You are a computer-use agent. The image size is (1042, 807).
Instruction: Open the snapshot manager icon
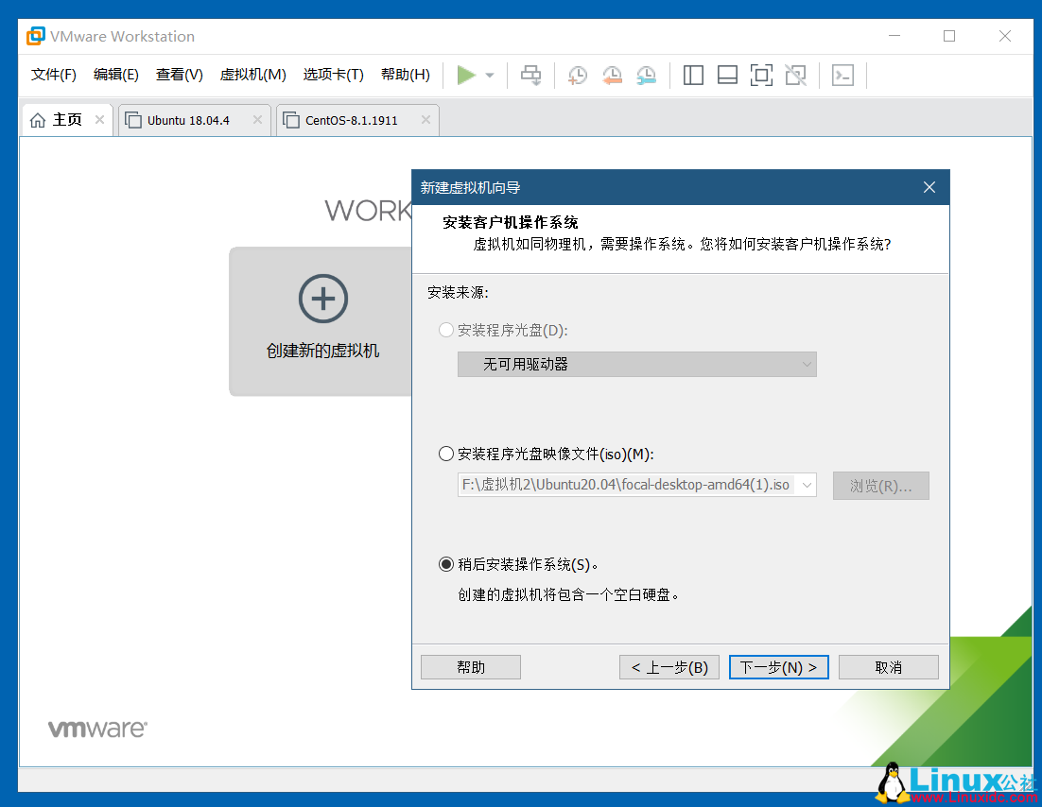647,75
